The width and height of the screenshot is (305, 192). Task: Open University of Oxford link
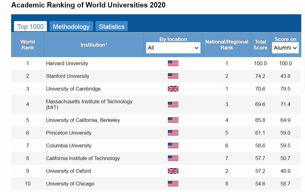69,171
